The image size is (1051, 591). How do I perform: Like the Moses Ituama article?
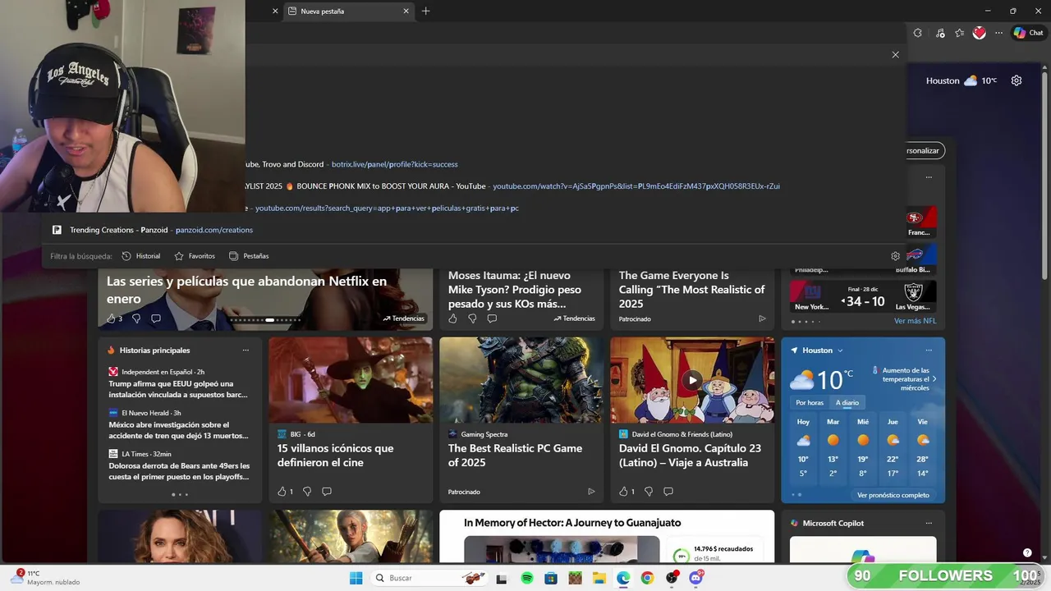pyautogui.click(x=452, y=318)
